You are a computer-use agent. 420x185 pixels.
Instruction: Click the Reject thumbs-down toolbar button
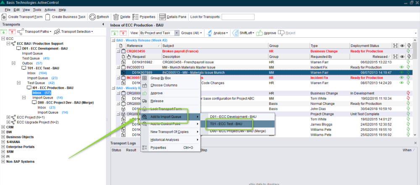tap(286, 33)
